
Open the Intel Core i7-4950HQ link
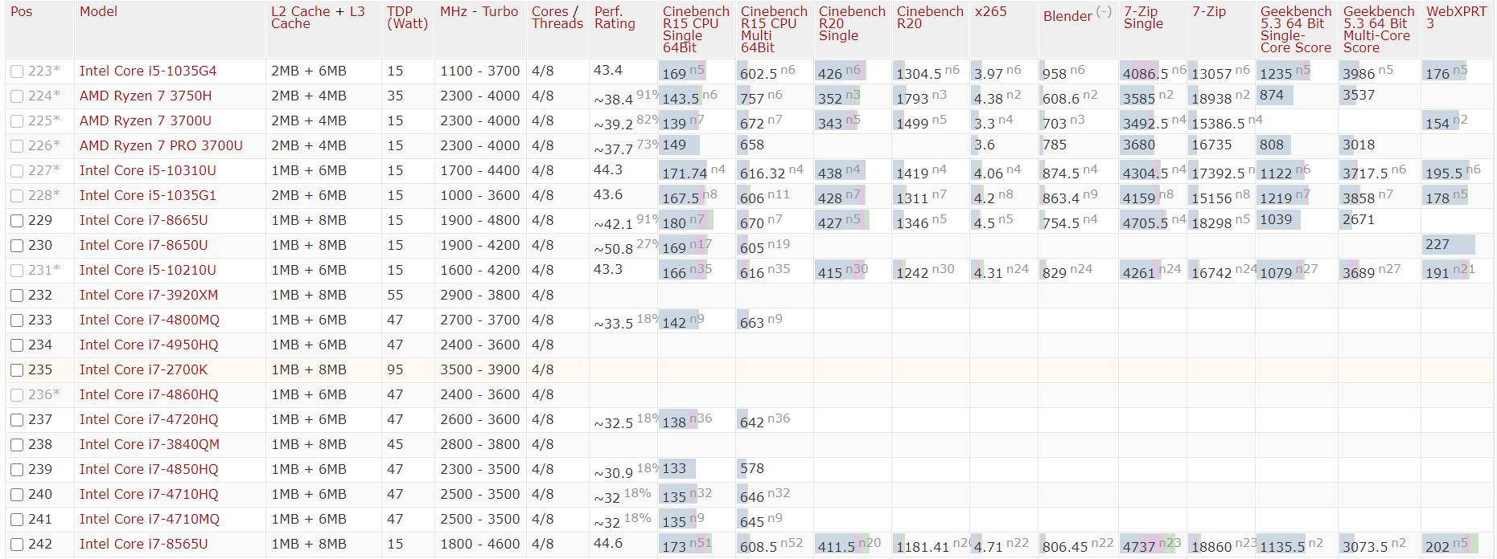149,345
